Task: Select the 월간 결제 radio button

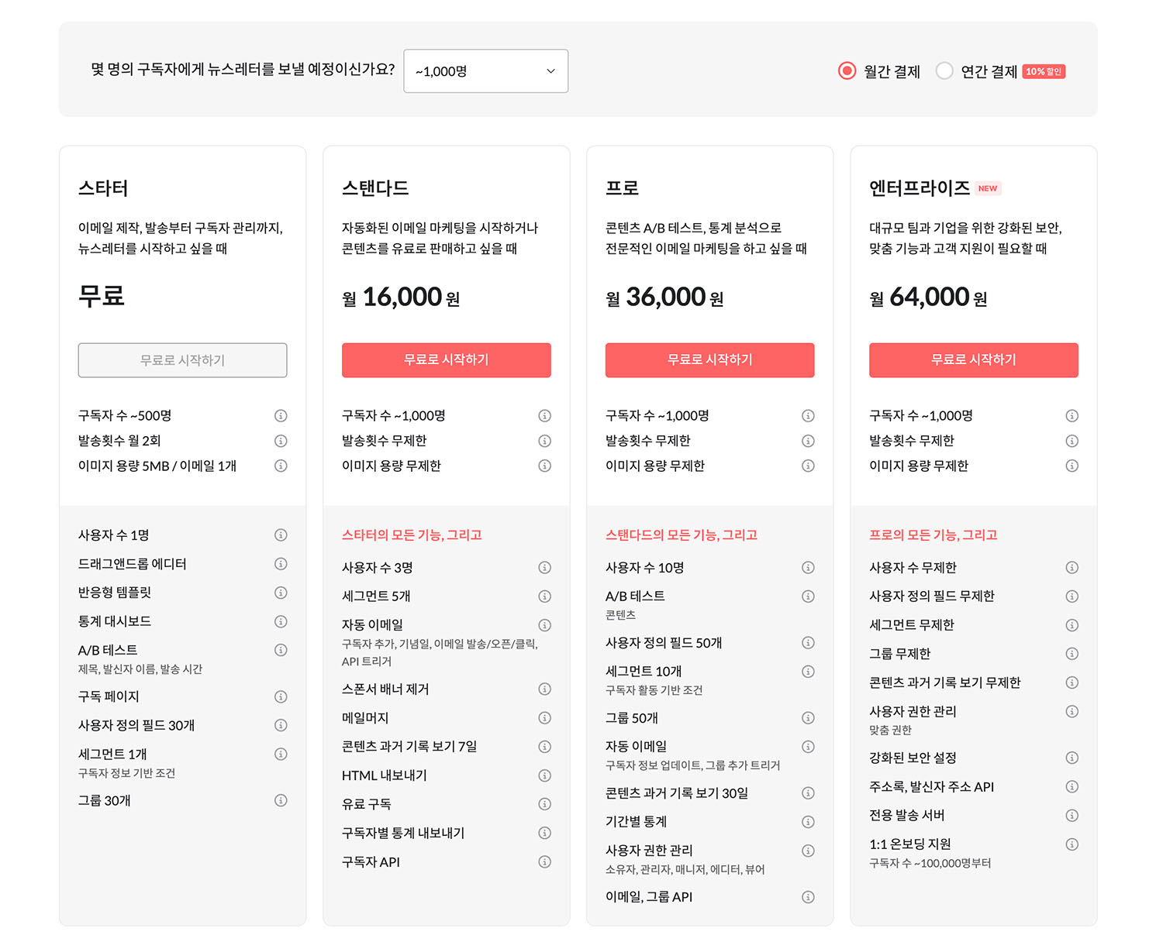Action: tap(847, 71)
